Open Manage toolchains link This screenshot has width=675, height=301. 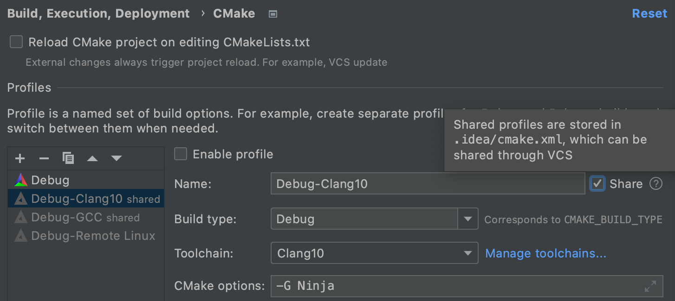pos(545,253)
